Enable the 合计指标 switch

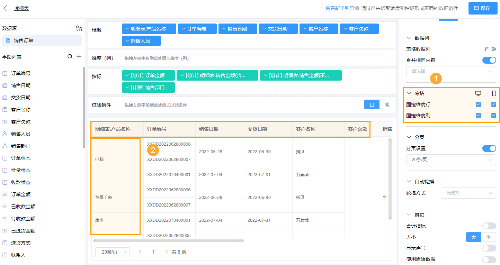[489, 226]
